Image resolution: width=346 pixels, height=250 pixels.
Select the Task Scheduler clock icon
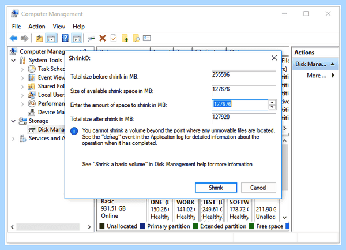(32, 69)
